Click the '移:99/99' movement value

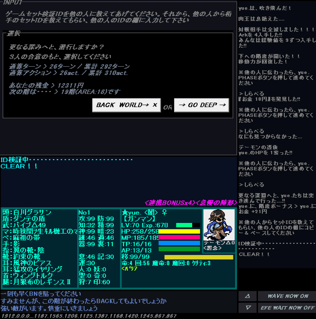[x=136, y=257]
